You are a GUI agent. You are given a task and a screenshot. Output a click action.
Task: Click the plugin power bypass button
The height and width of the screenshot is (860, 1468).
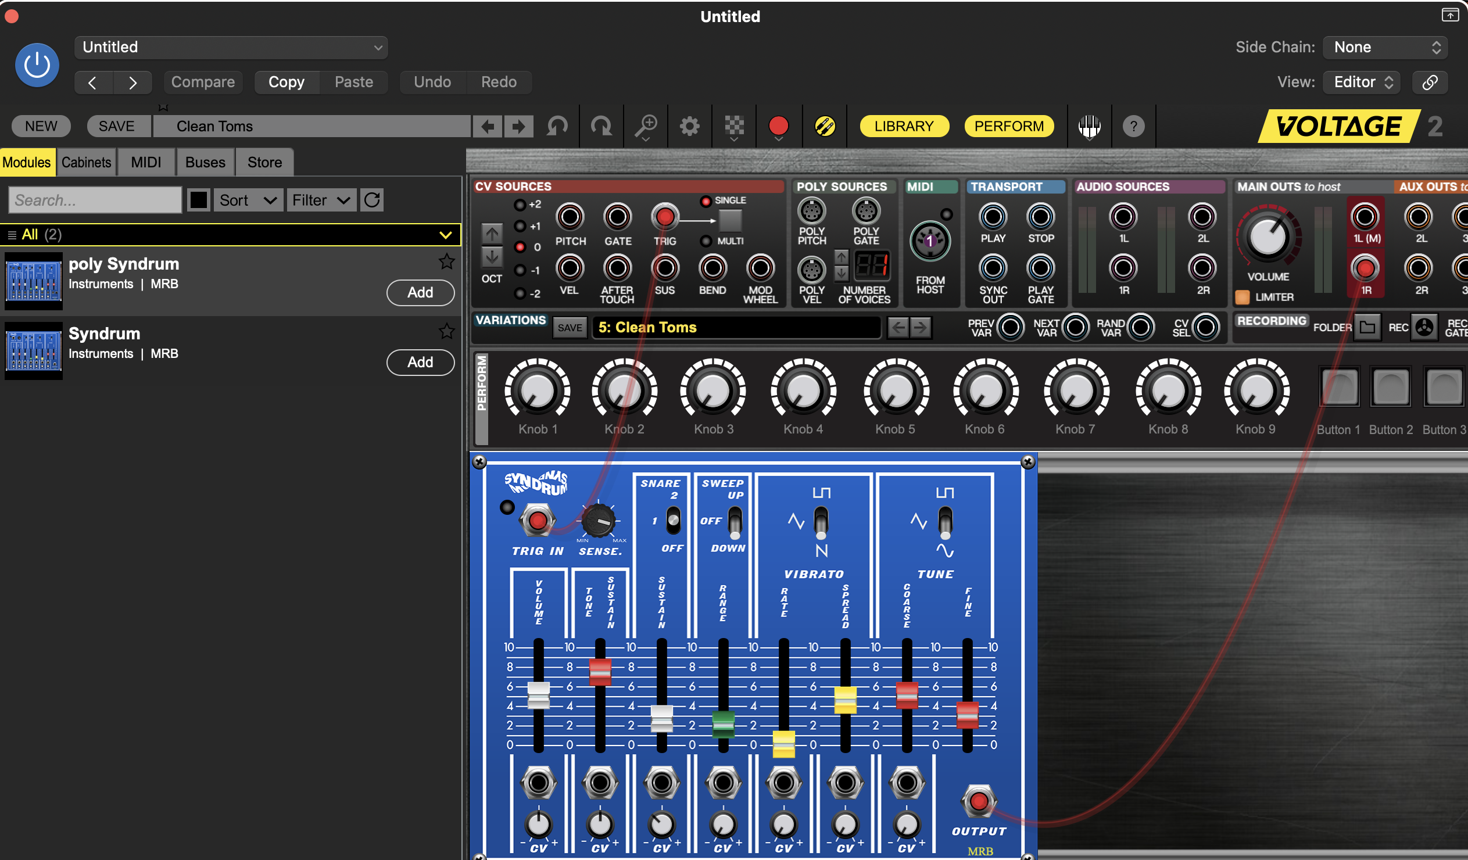pos(37,64)
